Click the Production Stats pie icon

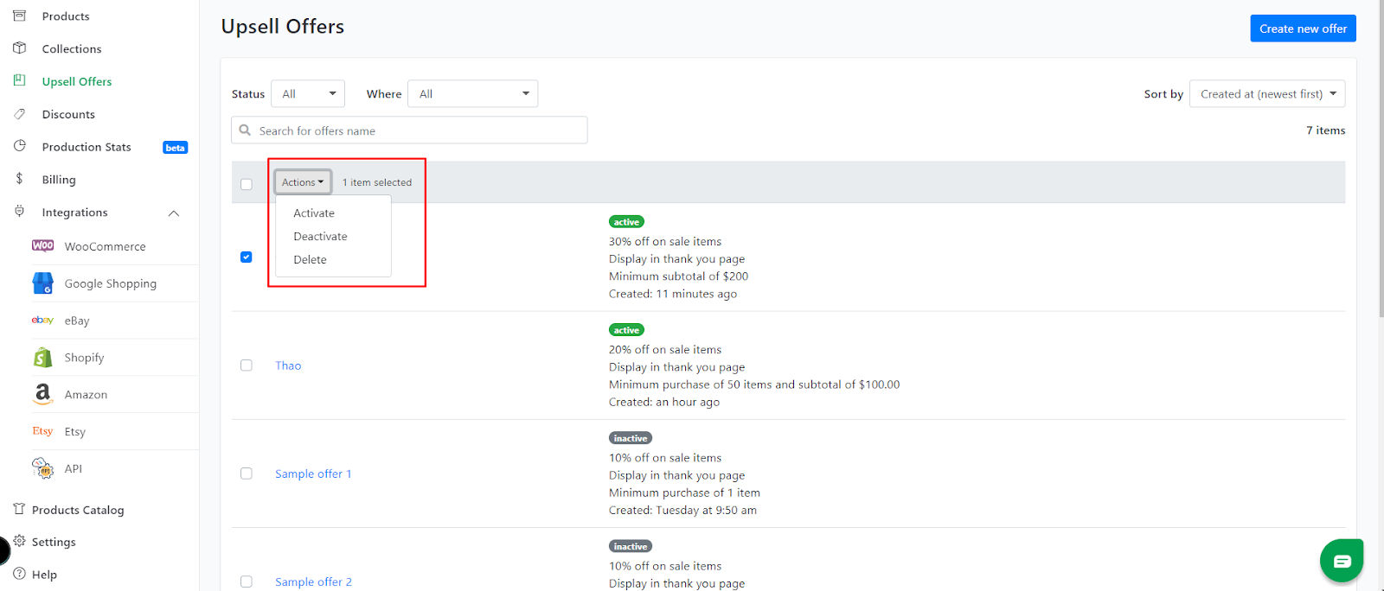tap(19, 146)
